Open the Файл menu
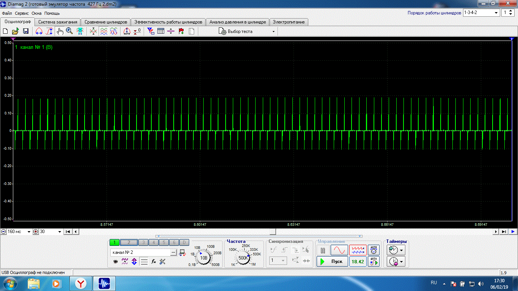 coord(7,13)
